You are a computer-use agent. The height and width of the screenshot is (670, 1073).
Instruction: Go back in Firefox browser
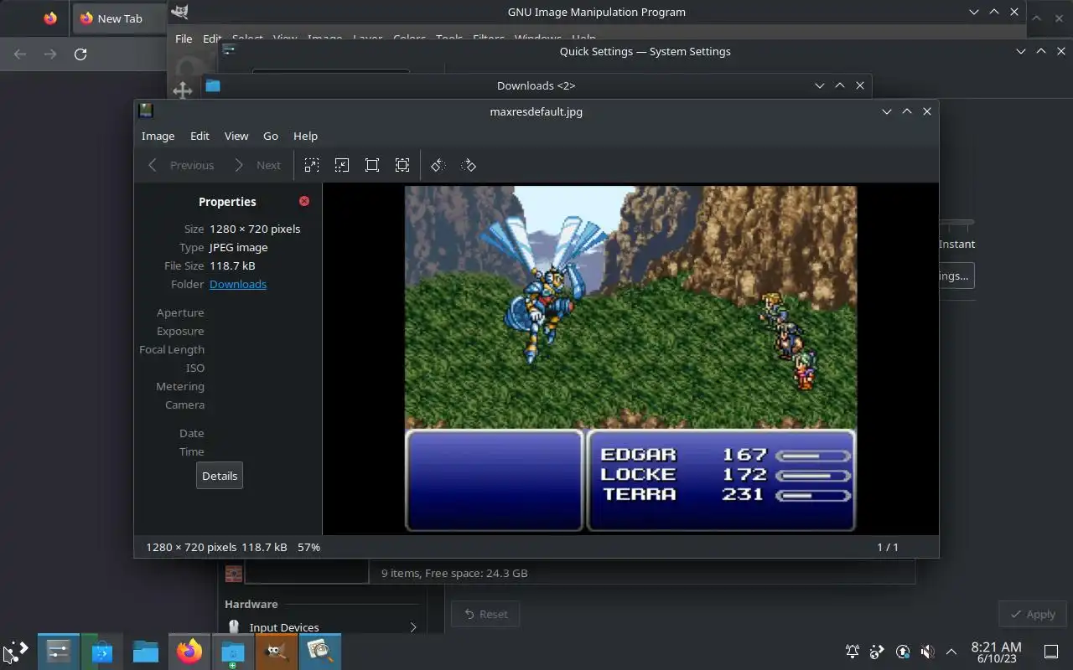(20, 54)
